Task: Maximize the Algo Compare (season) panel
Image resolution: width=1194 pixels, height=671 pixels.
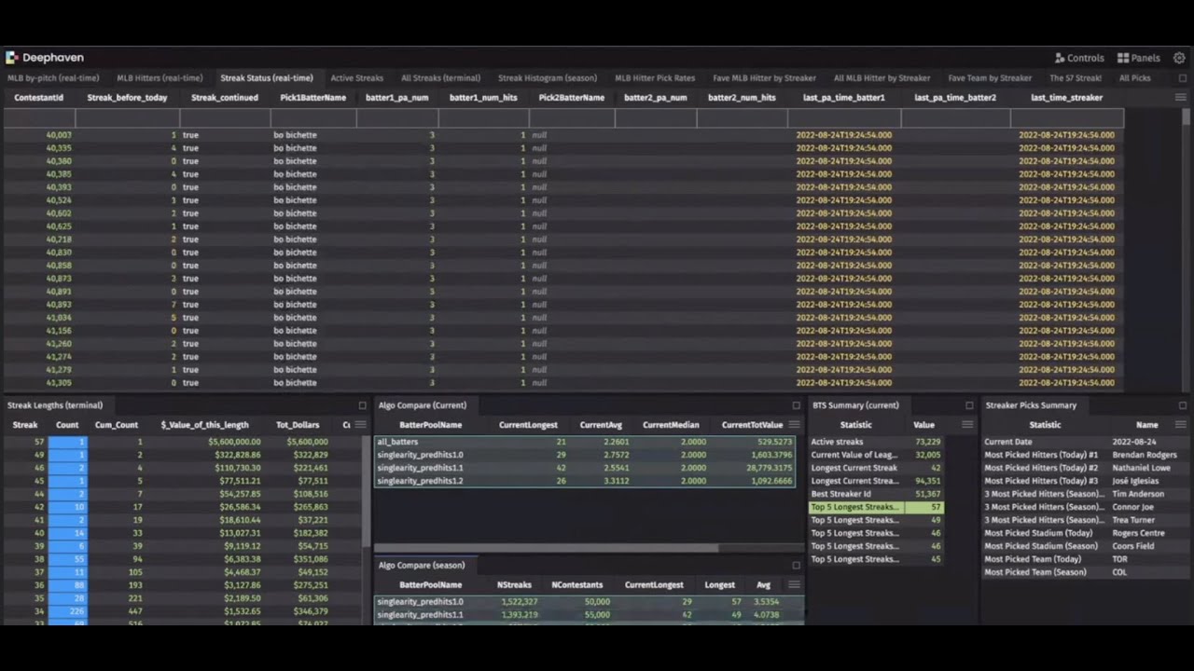Action: tap(796, 565)
